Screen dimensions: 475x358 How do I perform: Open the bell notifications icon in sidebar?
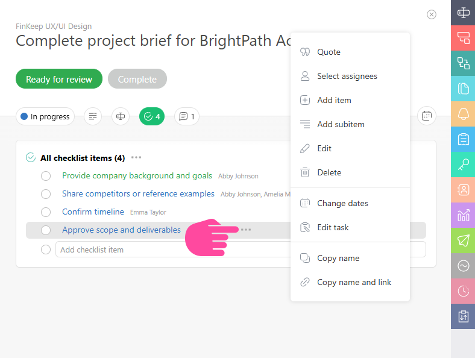tap(463, 114)
